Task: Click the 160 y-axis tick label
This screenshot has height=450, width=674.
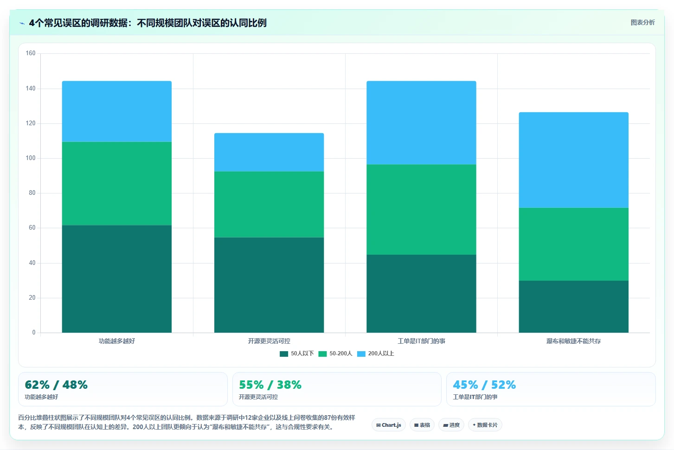Action: point(31,53)
